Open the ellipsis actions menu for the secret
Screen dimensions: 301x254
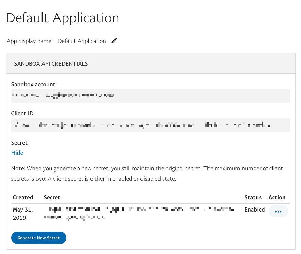(x=278, y=212)
